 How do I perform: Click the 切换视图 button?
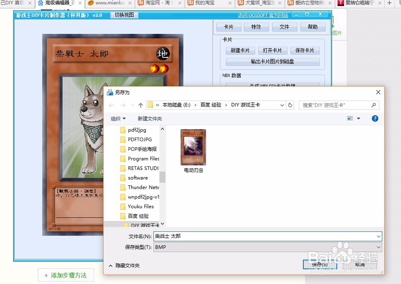(x=124, y=15)
